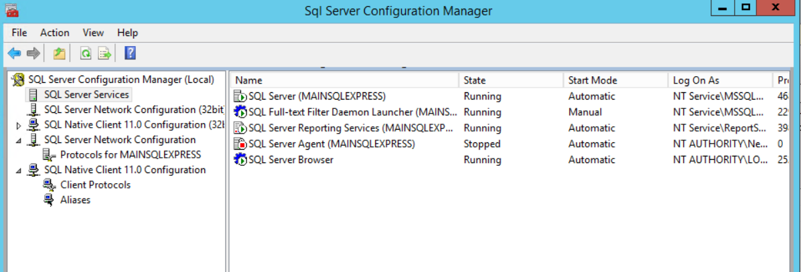Sort by the Log On As column header

click(720, 80)
